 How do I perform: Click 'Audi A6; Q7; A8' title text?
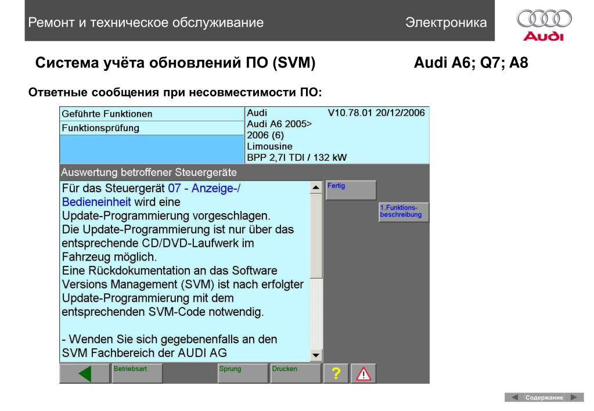click(x=471, y=63)
